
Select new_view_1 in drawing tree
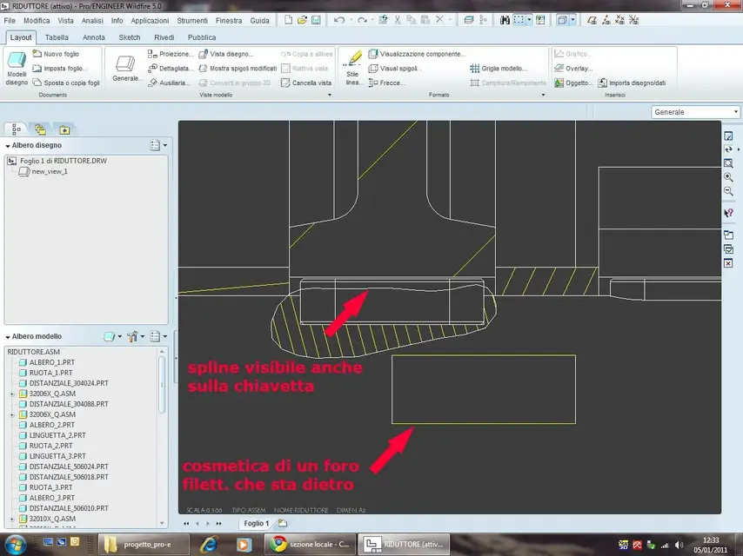pos(44,171)
